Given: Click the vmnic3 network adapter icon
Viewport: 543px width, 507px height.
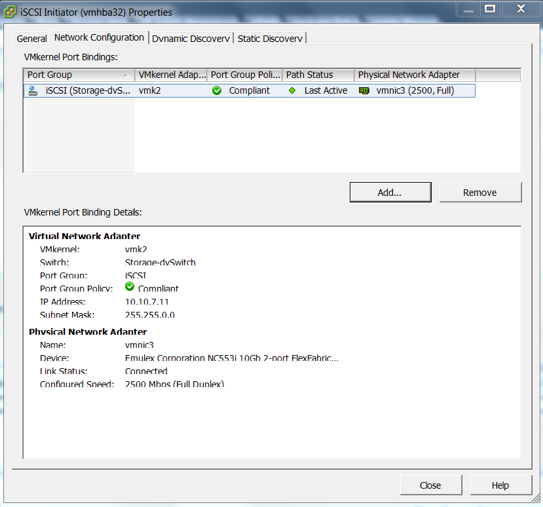Looking at the screenshot, I should tap(364, 91).
